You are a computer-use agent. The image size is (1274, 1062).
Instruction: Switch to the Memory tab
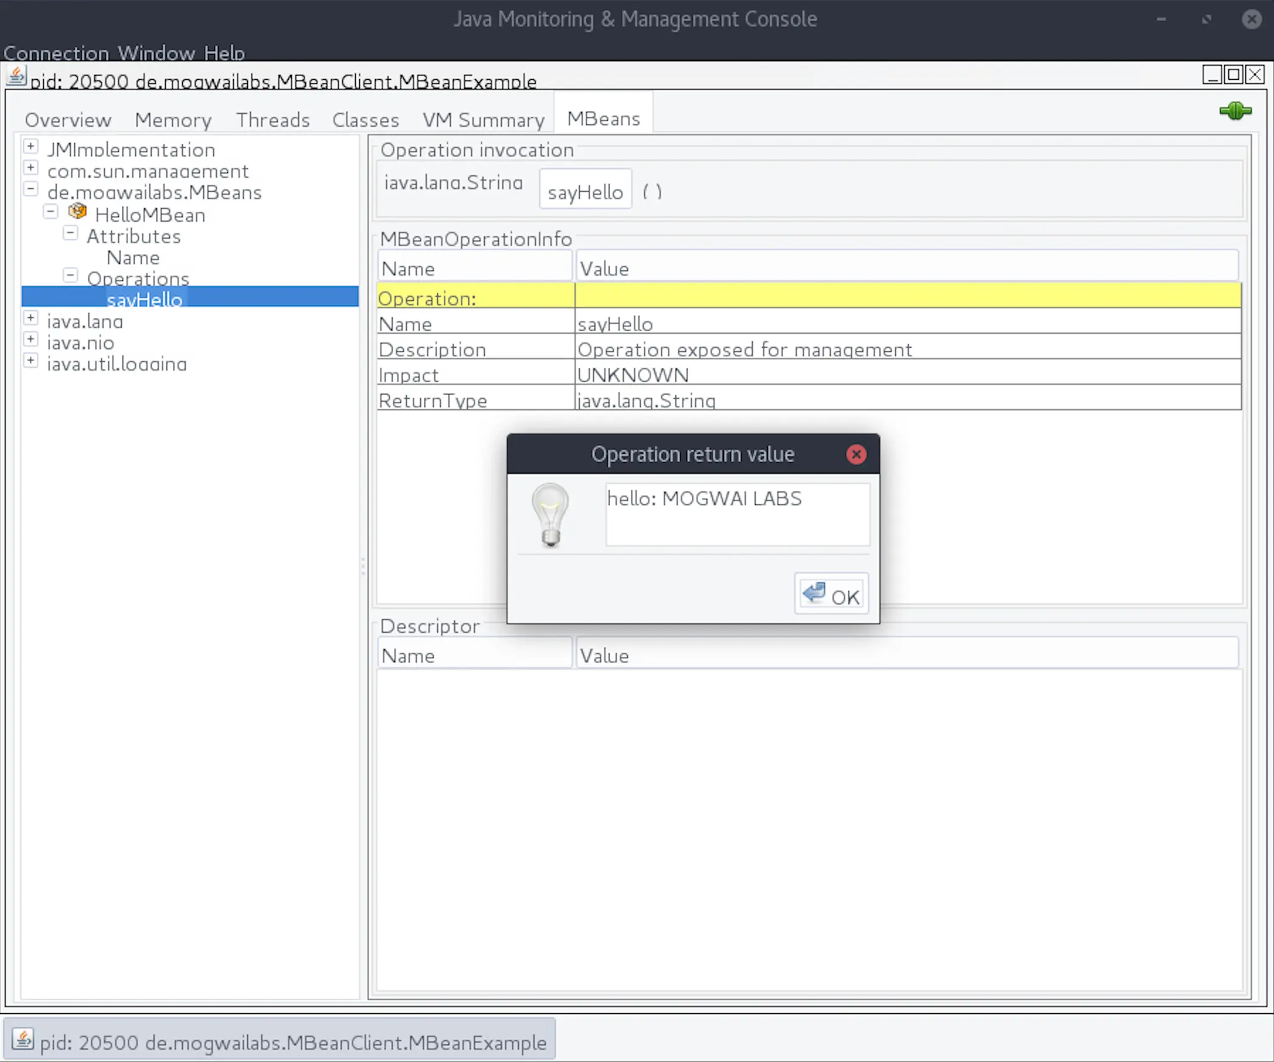[x=173, y=119]
